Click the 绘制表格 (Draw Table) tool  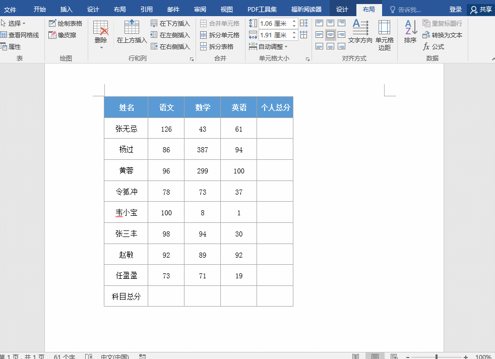[66, 23]
